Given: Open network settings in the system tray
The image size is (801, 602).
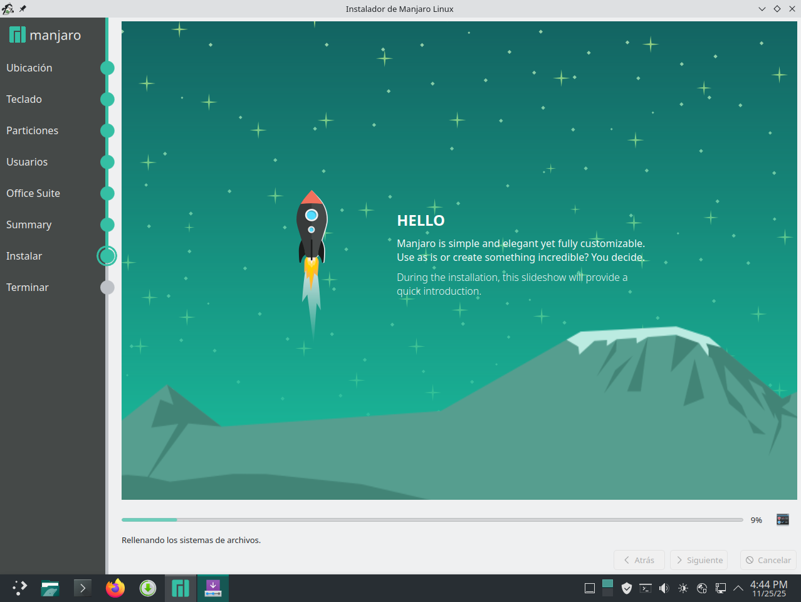Looking at the screenshot, I should 721,588.
